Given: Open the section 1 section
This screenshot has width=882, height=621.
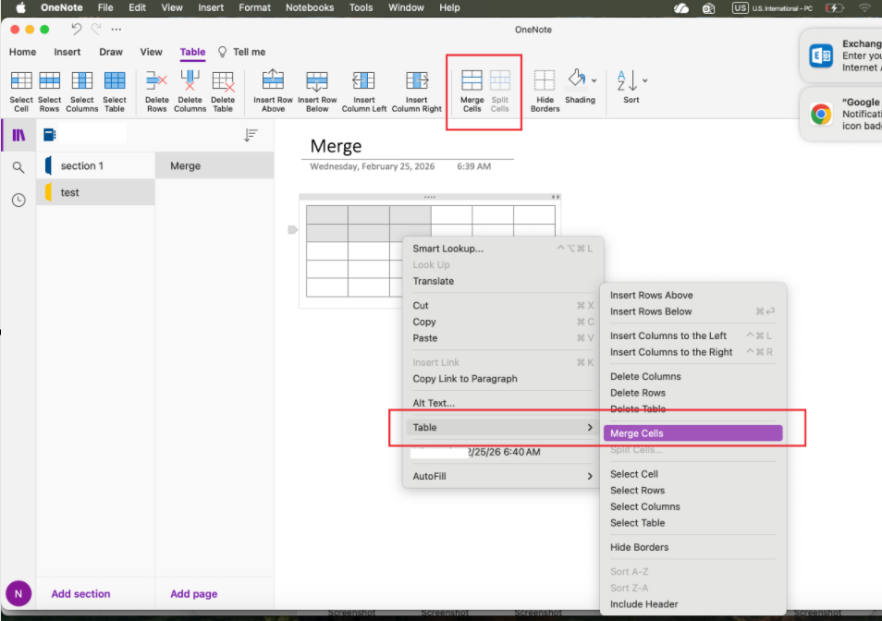Looking at the screenshot, I should 96,165.
